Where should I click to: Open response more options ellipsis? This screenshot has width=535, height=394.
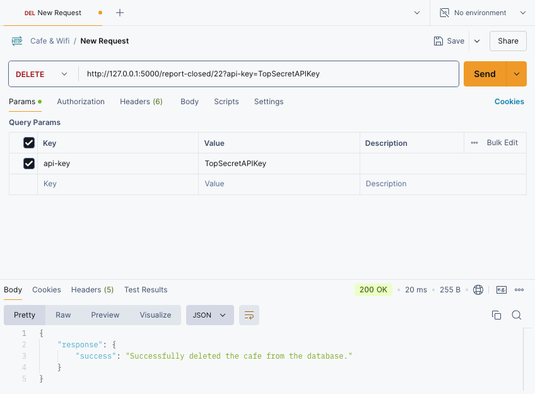point(519,290)
